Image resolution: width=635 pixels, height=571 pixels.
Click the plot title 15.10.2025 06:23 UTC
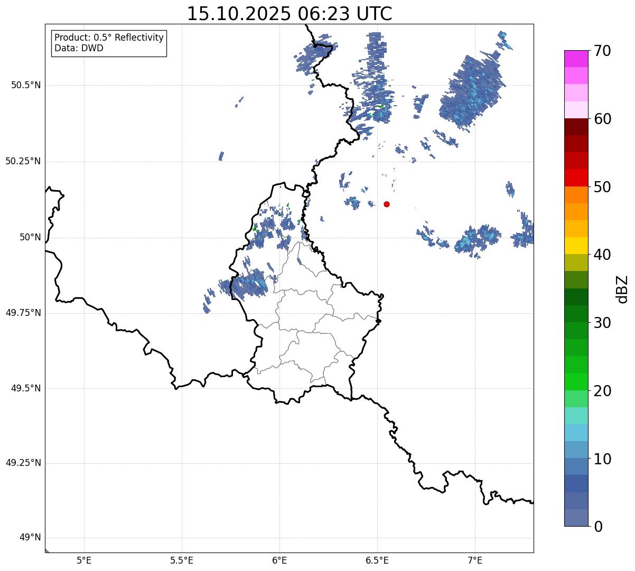[290, 14]
